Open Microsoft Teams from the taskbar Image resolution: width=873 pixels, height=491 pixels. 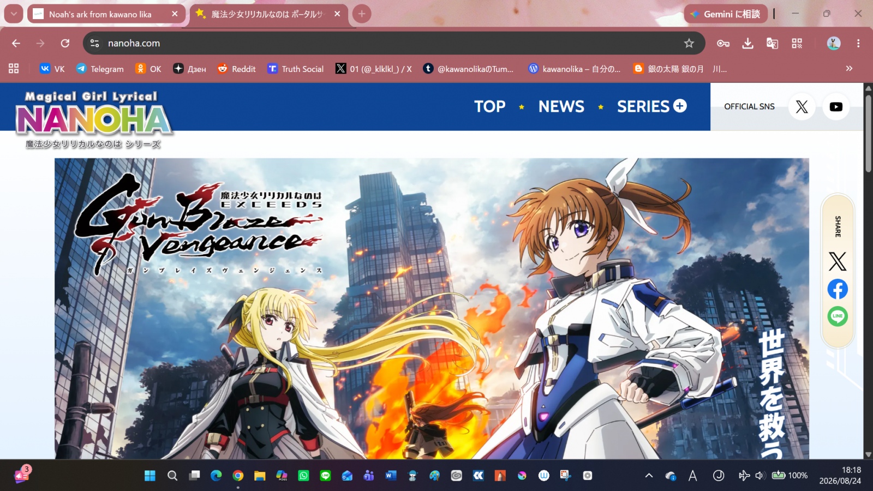(369, 476)
